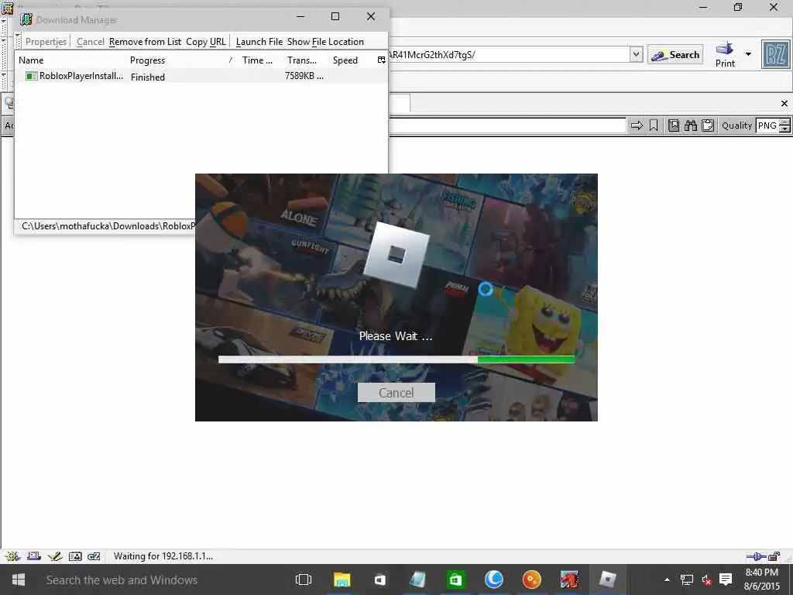Click the Roblox install progress bar
793x595 pixels.
click(x=396, y=359)
